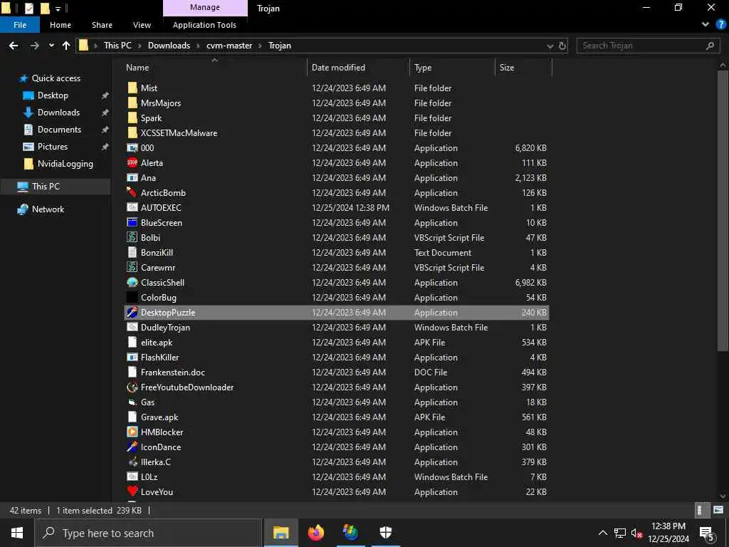Viewport: 729px width, 547px height.
Task: Select the Bolbi VBScript icon
Action: (132, 238)
